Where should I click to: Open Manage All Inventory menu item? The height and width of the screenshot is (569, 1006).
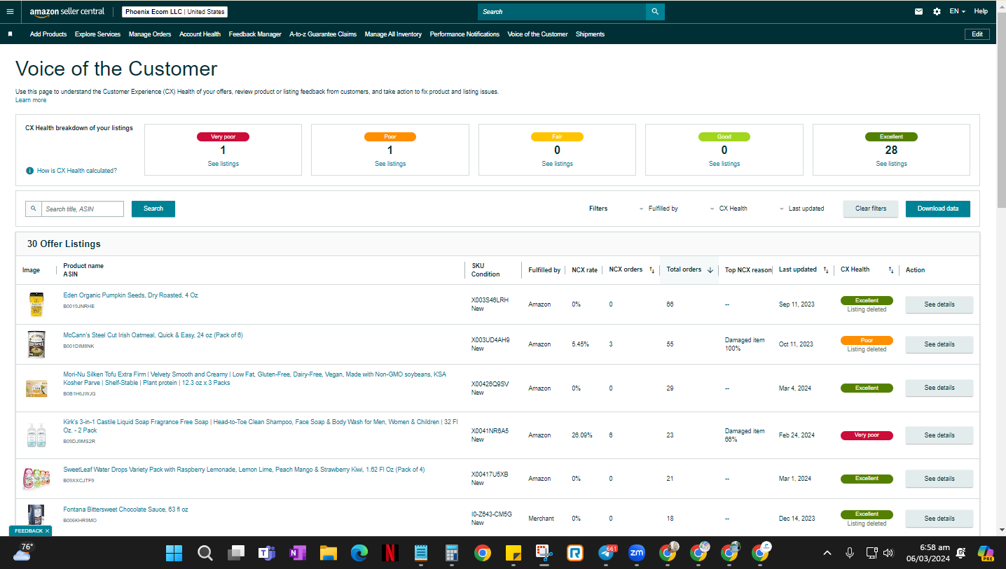point(393,34)
